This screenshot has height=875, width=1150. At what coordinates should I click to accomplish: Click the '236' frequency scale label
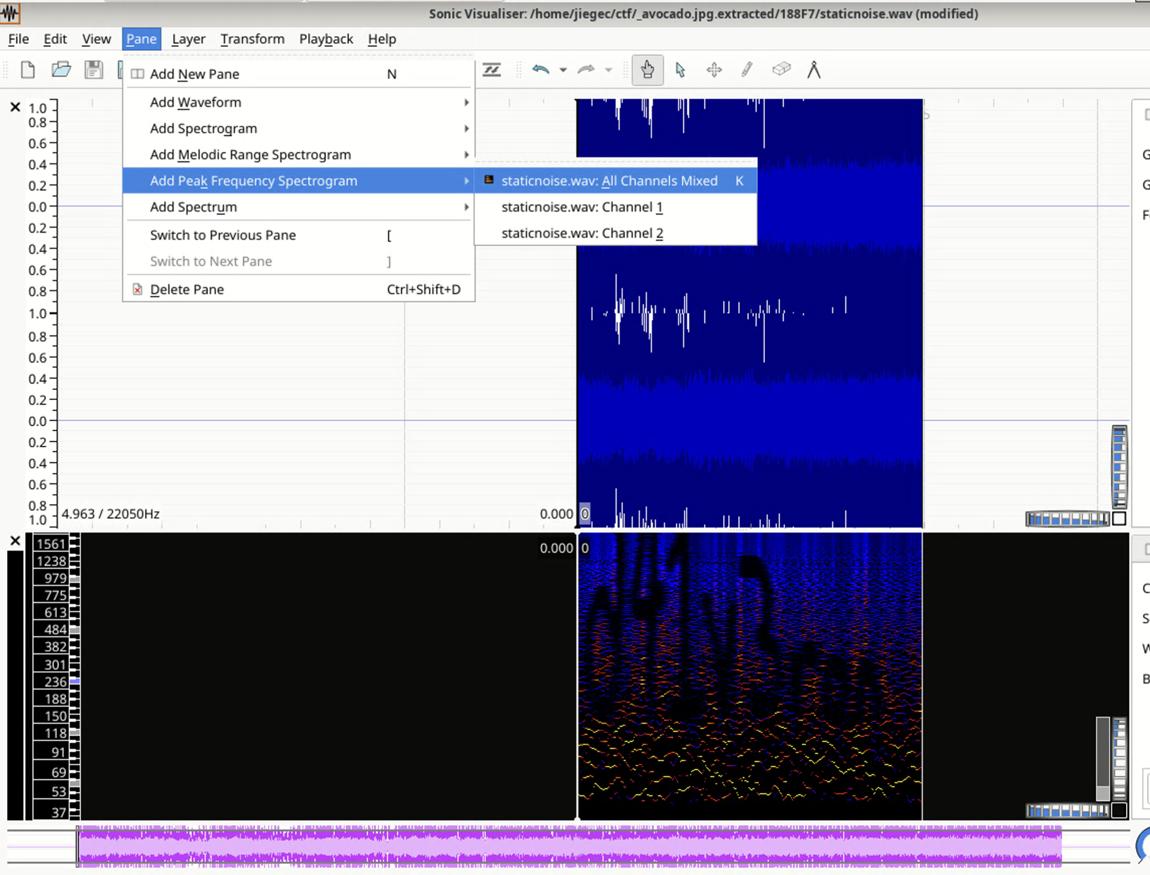click(55, 682)
